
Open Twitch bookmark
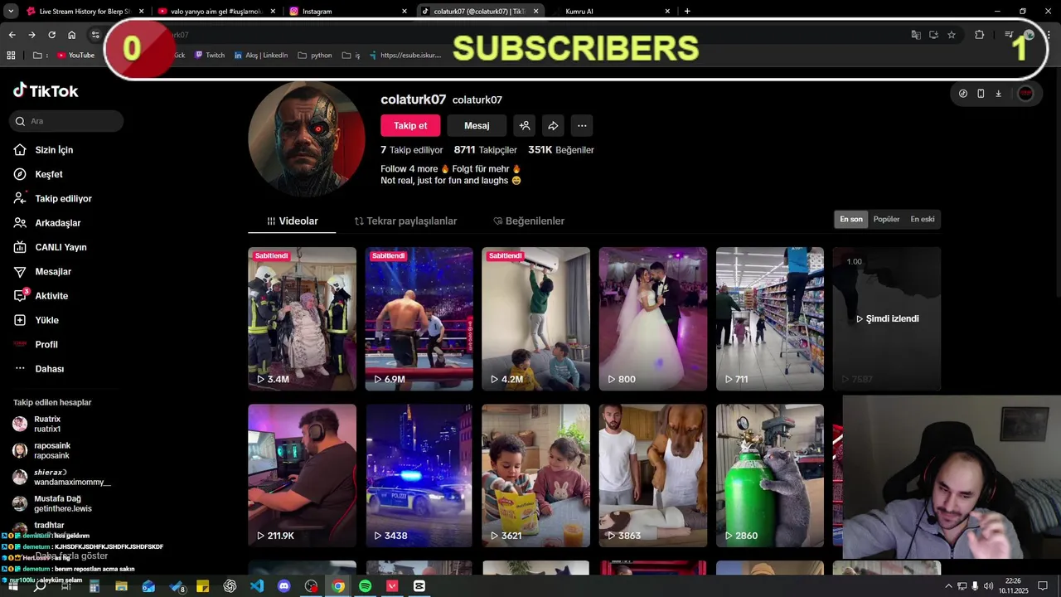[210, 56]
